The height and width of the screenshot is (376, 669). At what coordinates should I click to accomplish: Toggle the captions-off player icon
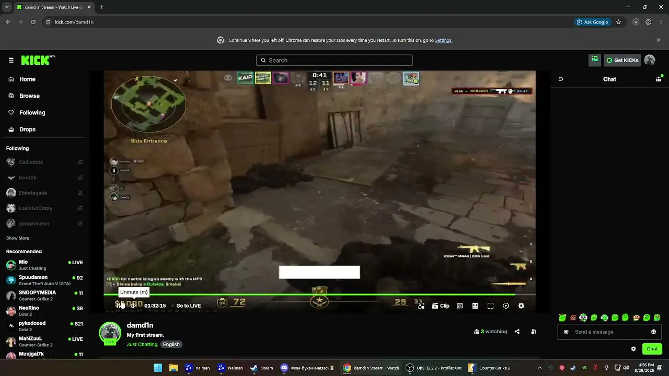pyautogui.click(x=460, y=306)
